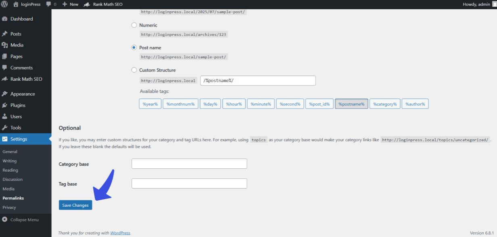Screen dimensions: 497x237
Task: Insert the %minute% tag
Action: tap(261, 104)
